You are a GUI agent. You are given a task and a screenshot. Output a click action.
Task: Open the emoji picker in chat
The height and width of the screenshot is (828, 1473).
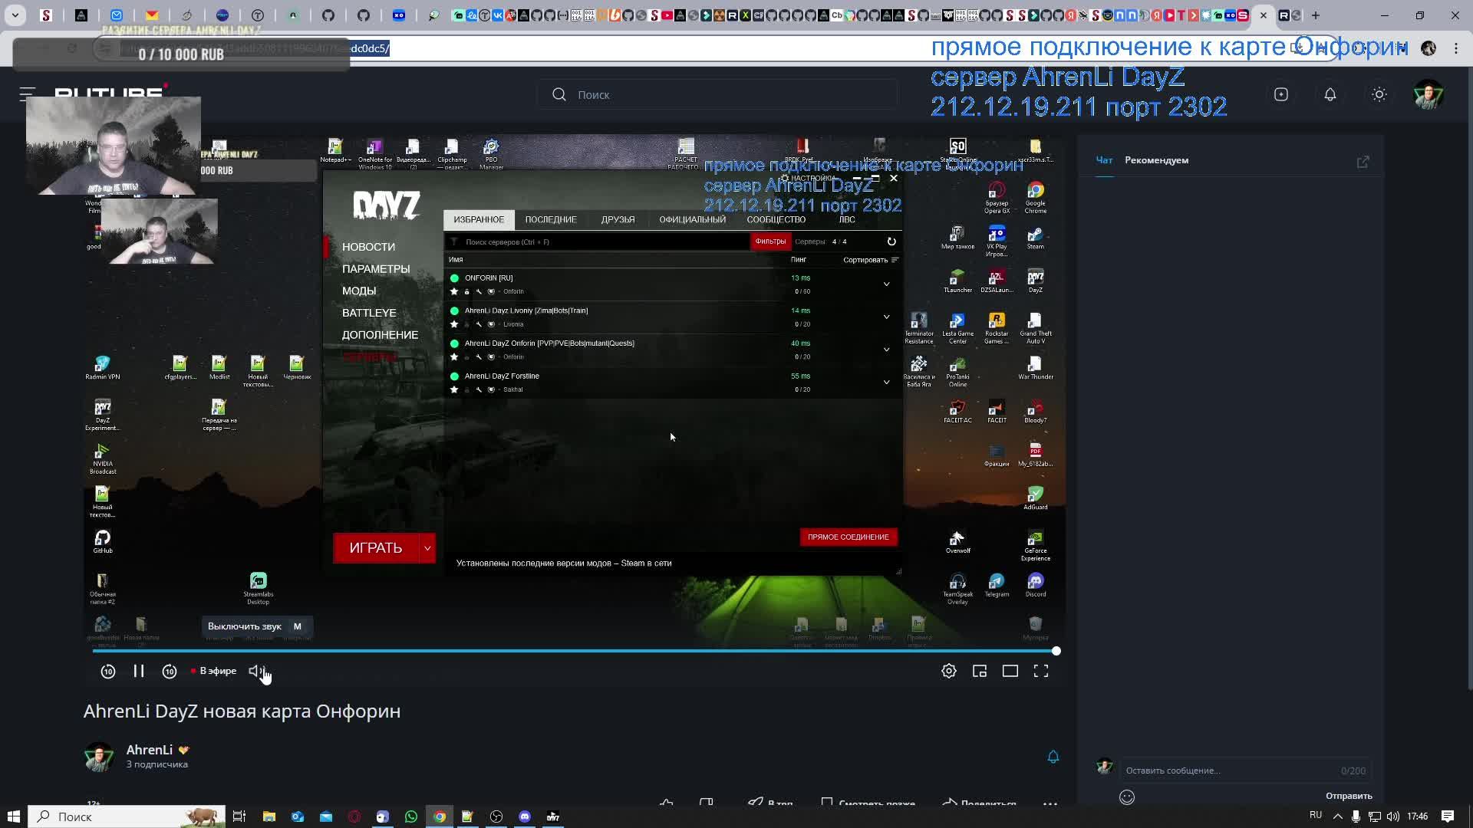pyautogui.click(x=1127, y=797)
